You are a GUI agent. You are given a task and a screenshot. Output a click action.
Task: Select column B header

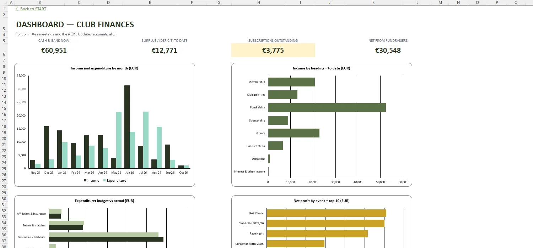39,2
